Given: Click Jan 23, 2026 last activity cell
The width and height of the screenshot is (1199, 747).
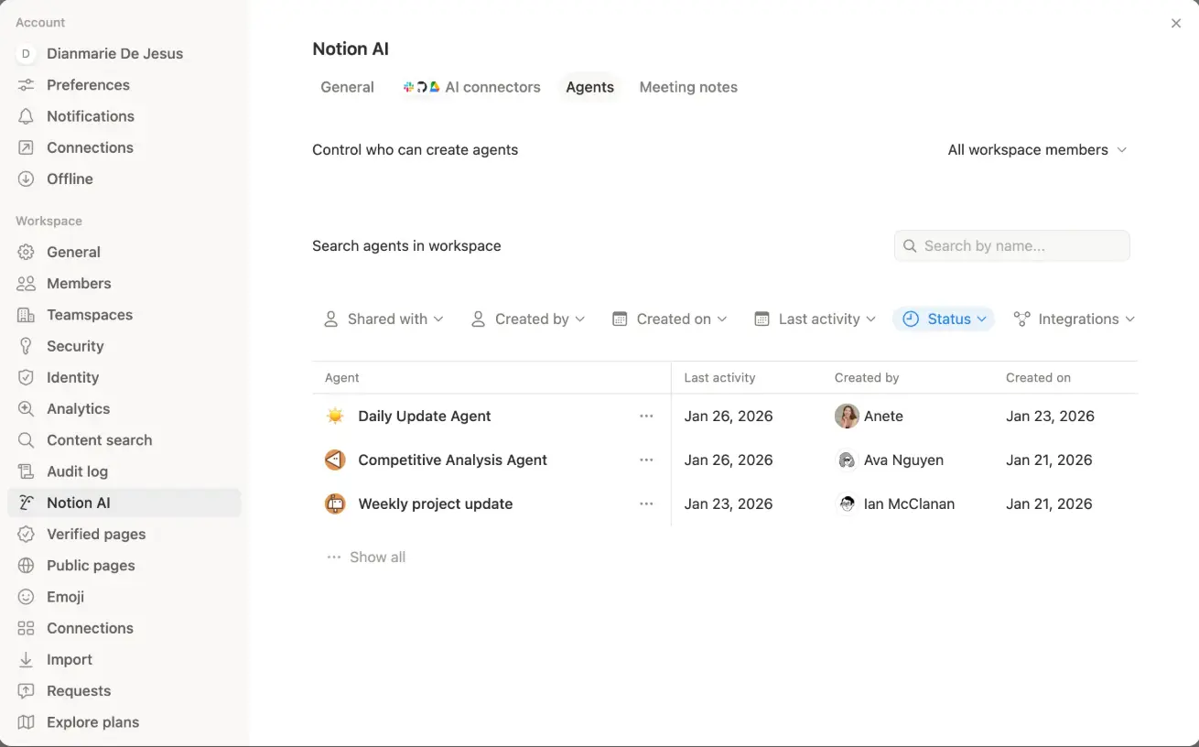Looking at the screenshot, I should point(729,503).
